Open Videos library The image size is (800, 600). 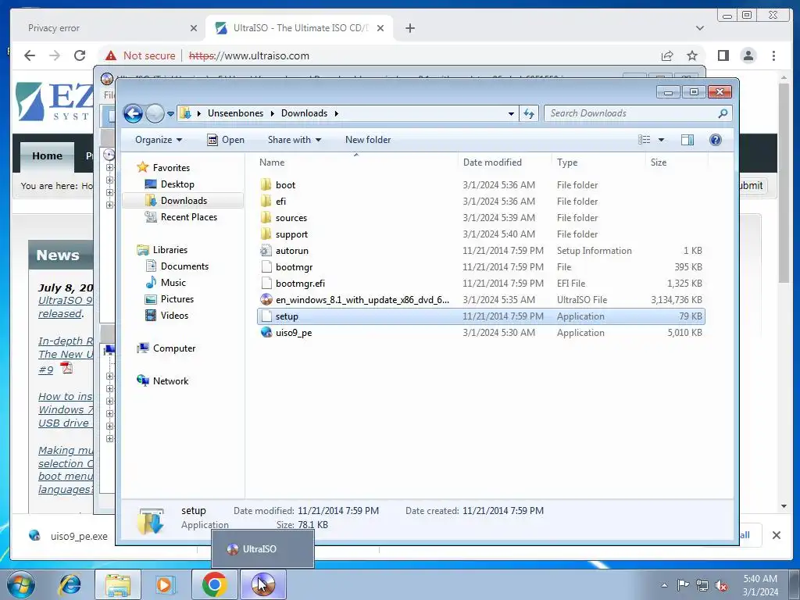[166, 316]
